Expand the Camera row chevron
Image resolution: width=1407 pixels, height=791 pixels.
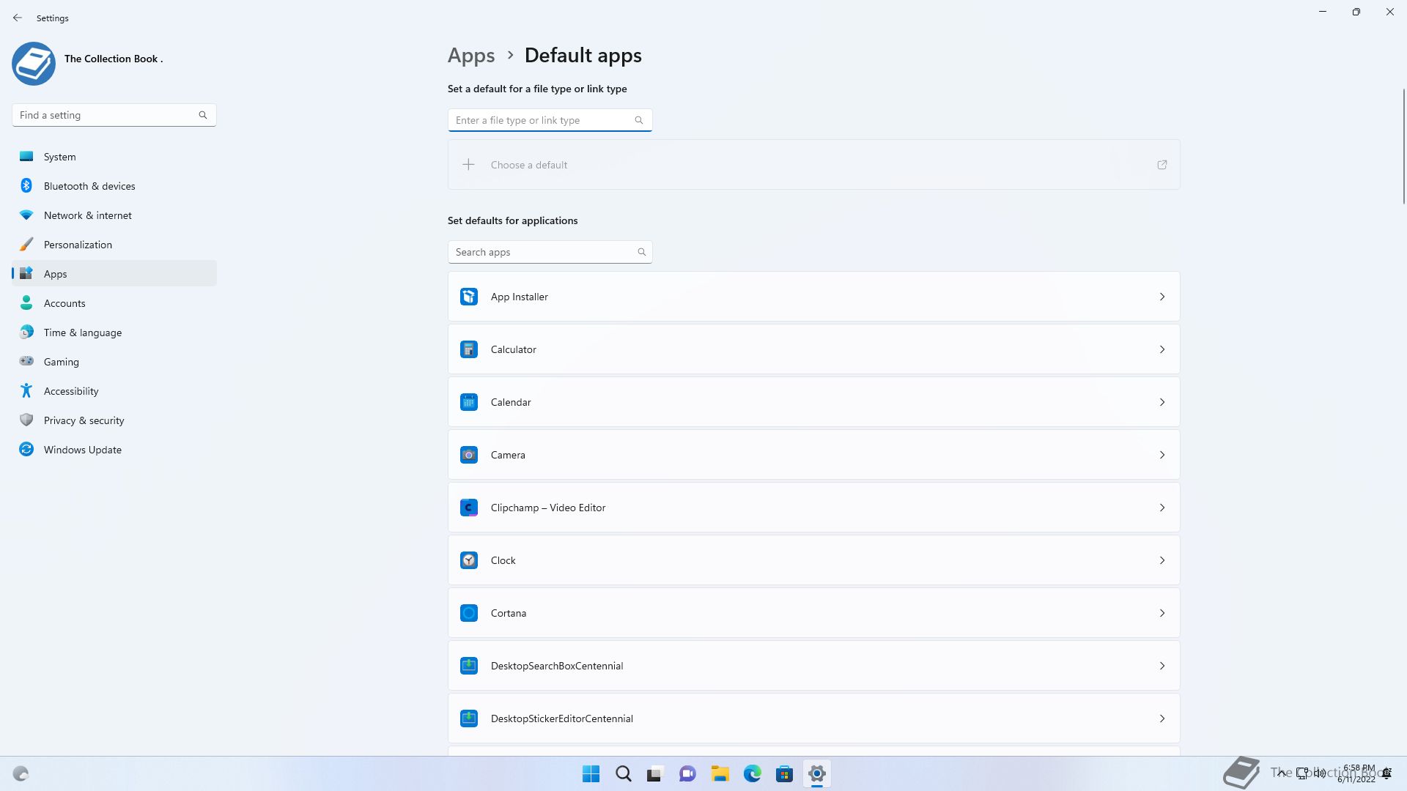1162,455
